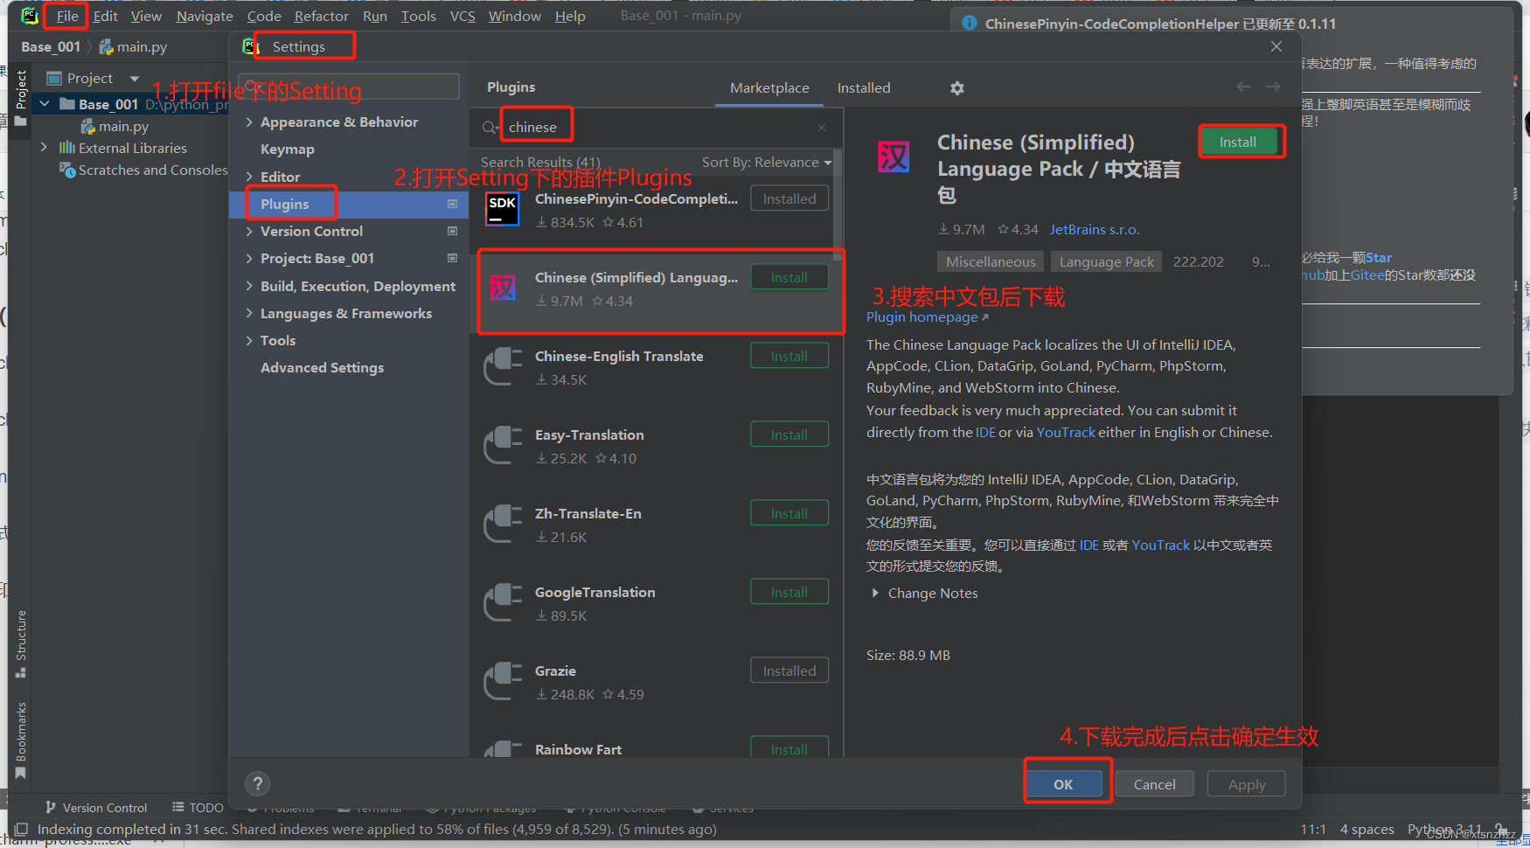
Task: Click the Easy-Translation plugin icon
Action: tap(502, 445)
